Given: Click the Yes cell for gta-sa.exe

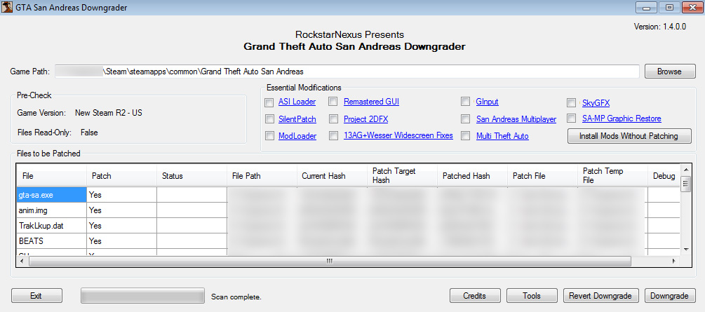Looking at the screenshot, I should [121, 195].
